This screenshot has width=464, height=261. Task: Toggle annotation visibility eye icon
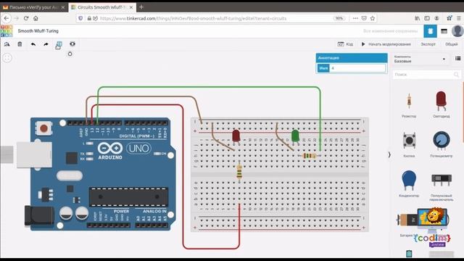click(72, 44)
